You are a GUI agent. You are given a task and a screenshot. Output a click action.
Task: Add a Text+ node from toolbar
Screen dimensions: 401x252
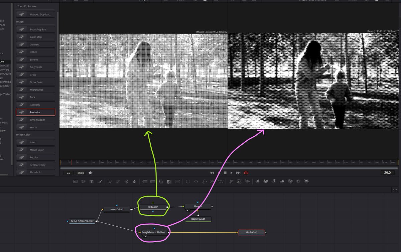[x=92, y=181]
